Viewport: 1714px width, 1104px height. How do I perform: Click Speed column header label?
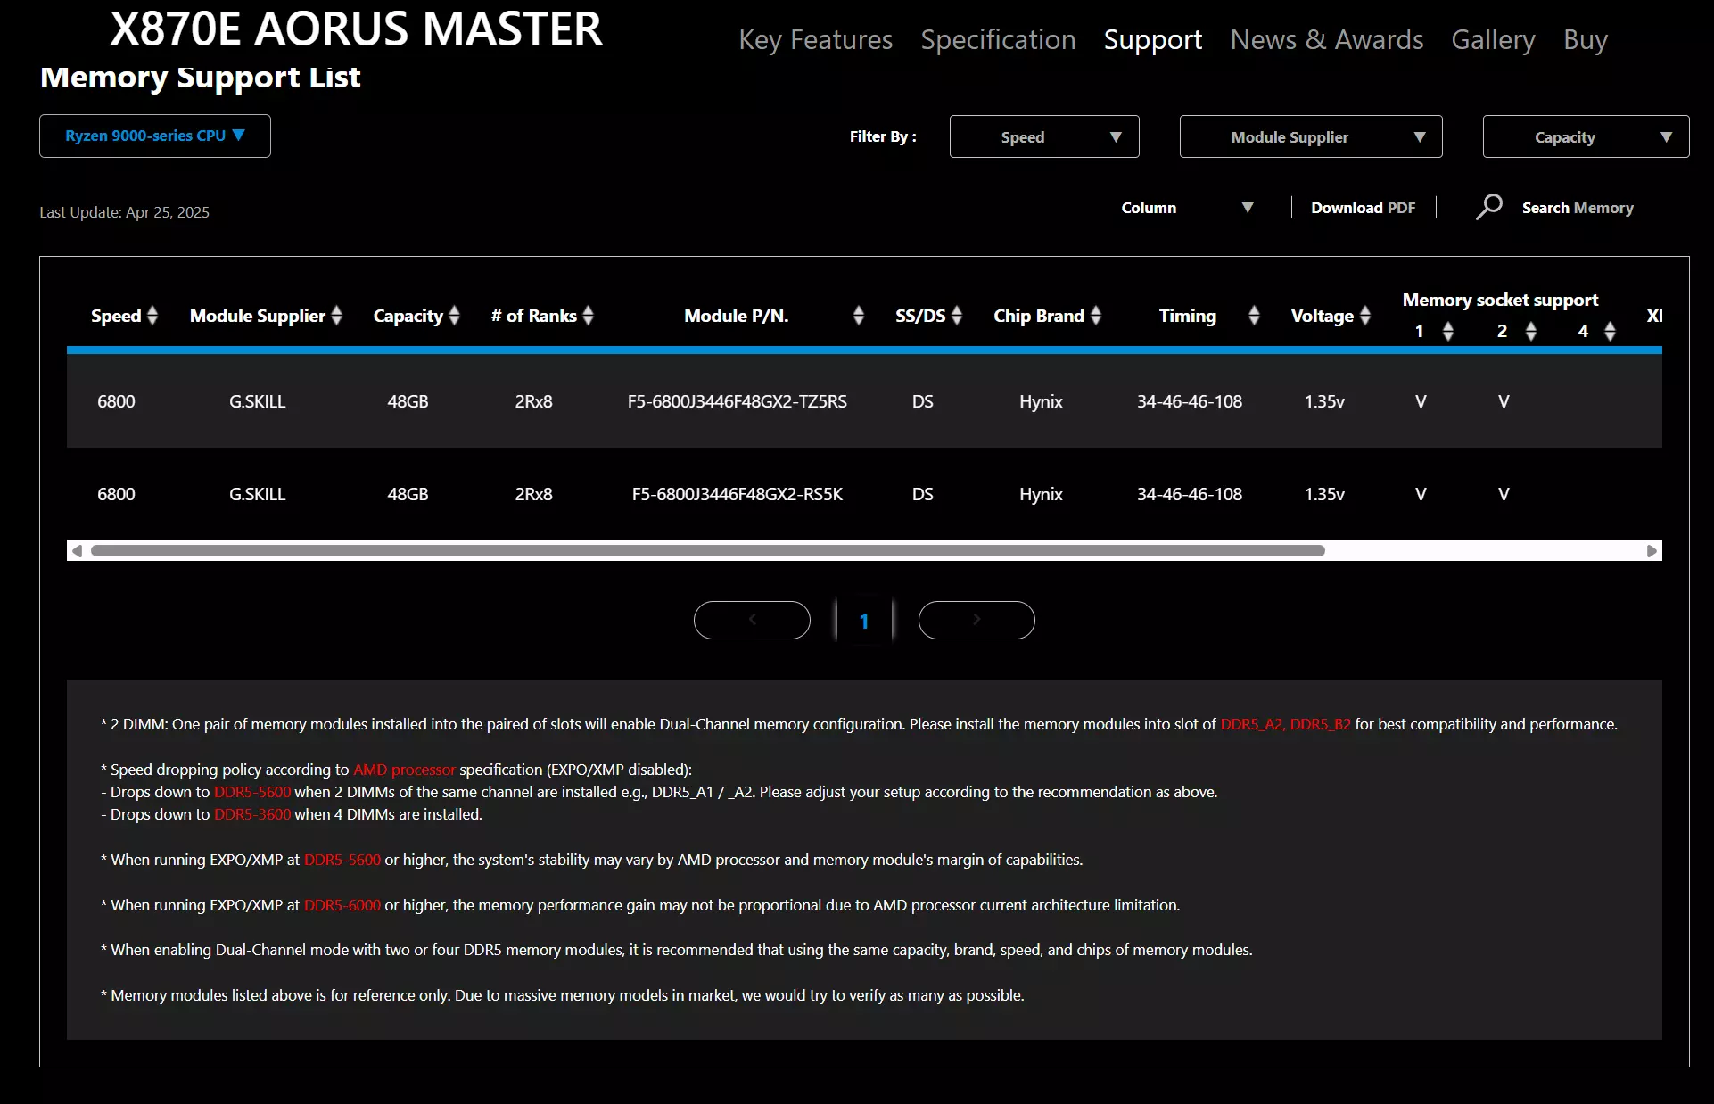tap(116, 316)
